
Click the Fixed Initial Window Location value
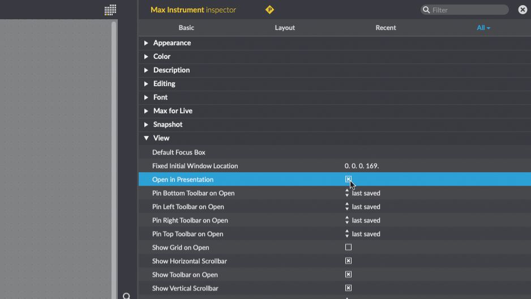click(362, 166)
